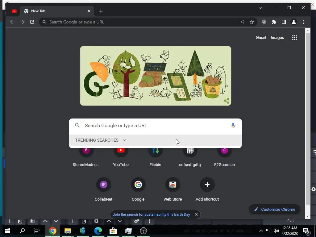Show hidden system tray icons
Image resolution: width=316 pixels, height=237 pixels.
[x=261, y=231]
